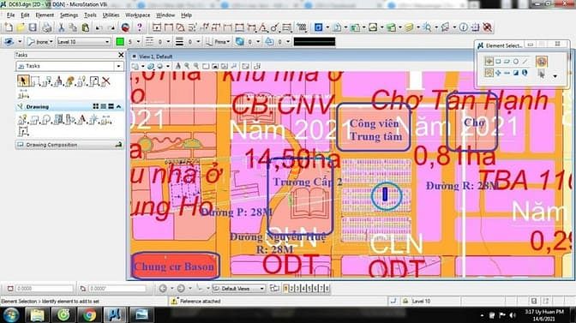Image resolution: width=576 pixels, height=323 pixels.
Task: Click the green active color swatch
Action: tap(120, 42)
